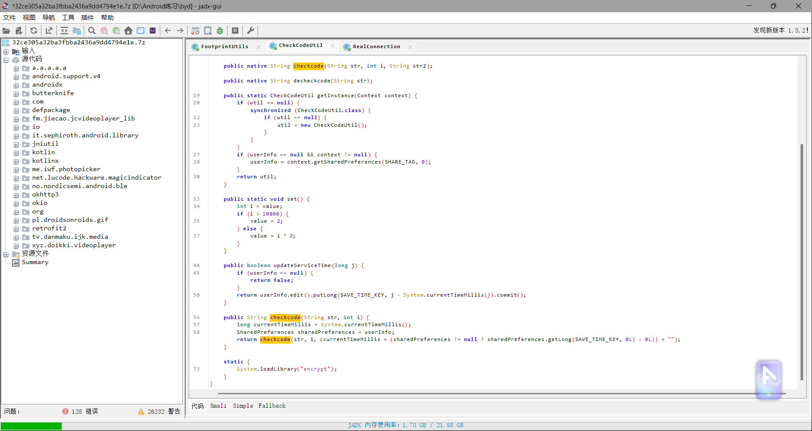Open Summary item in tree
The height and width of the screenshot is (431, 812).
[35, 262]
